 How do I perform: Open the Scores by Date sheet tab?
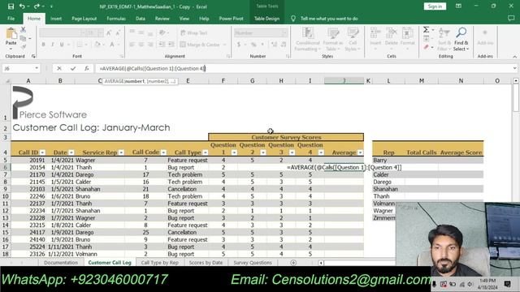click(x=206, y=263)
